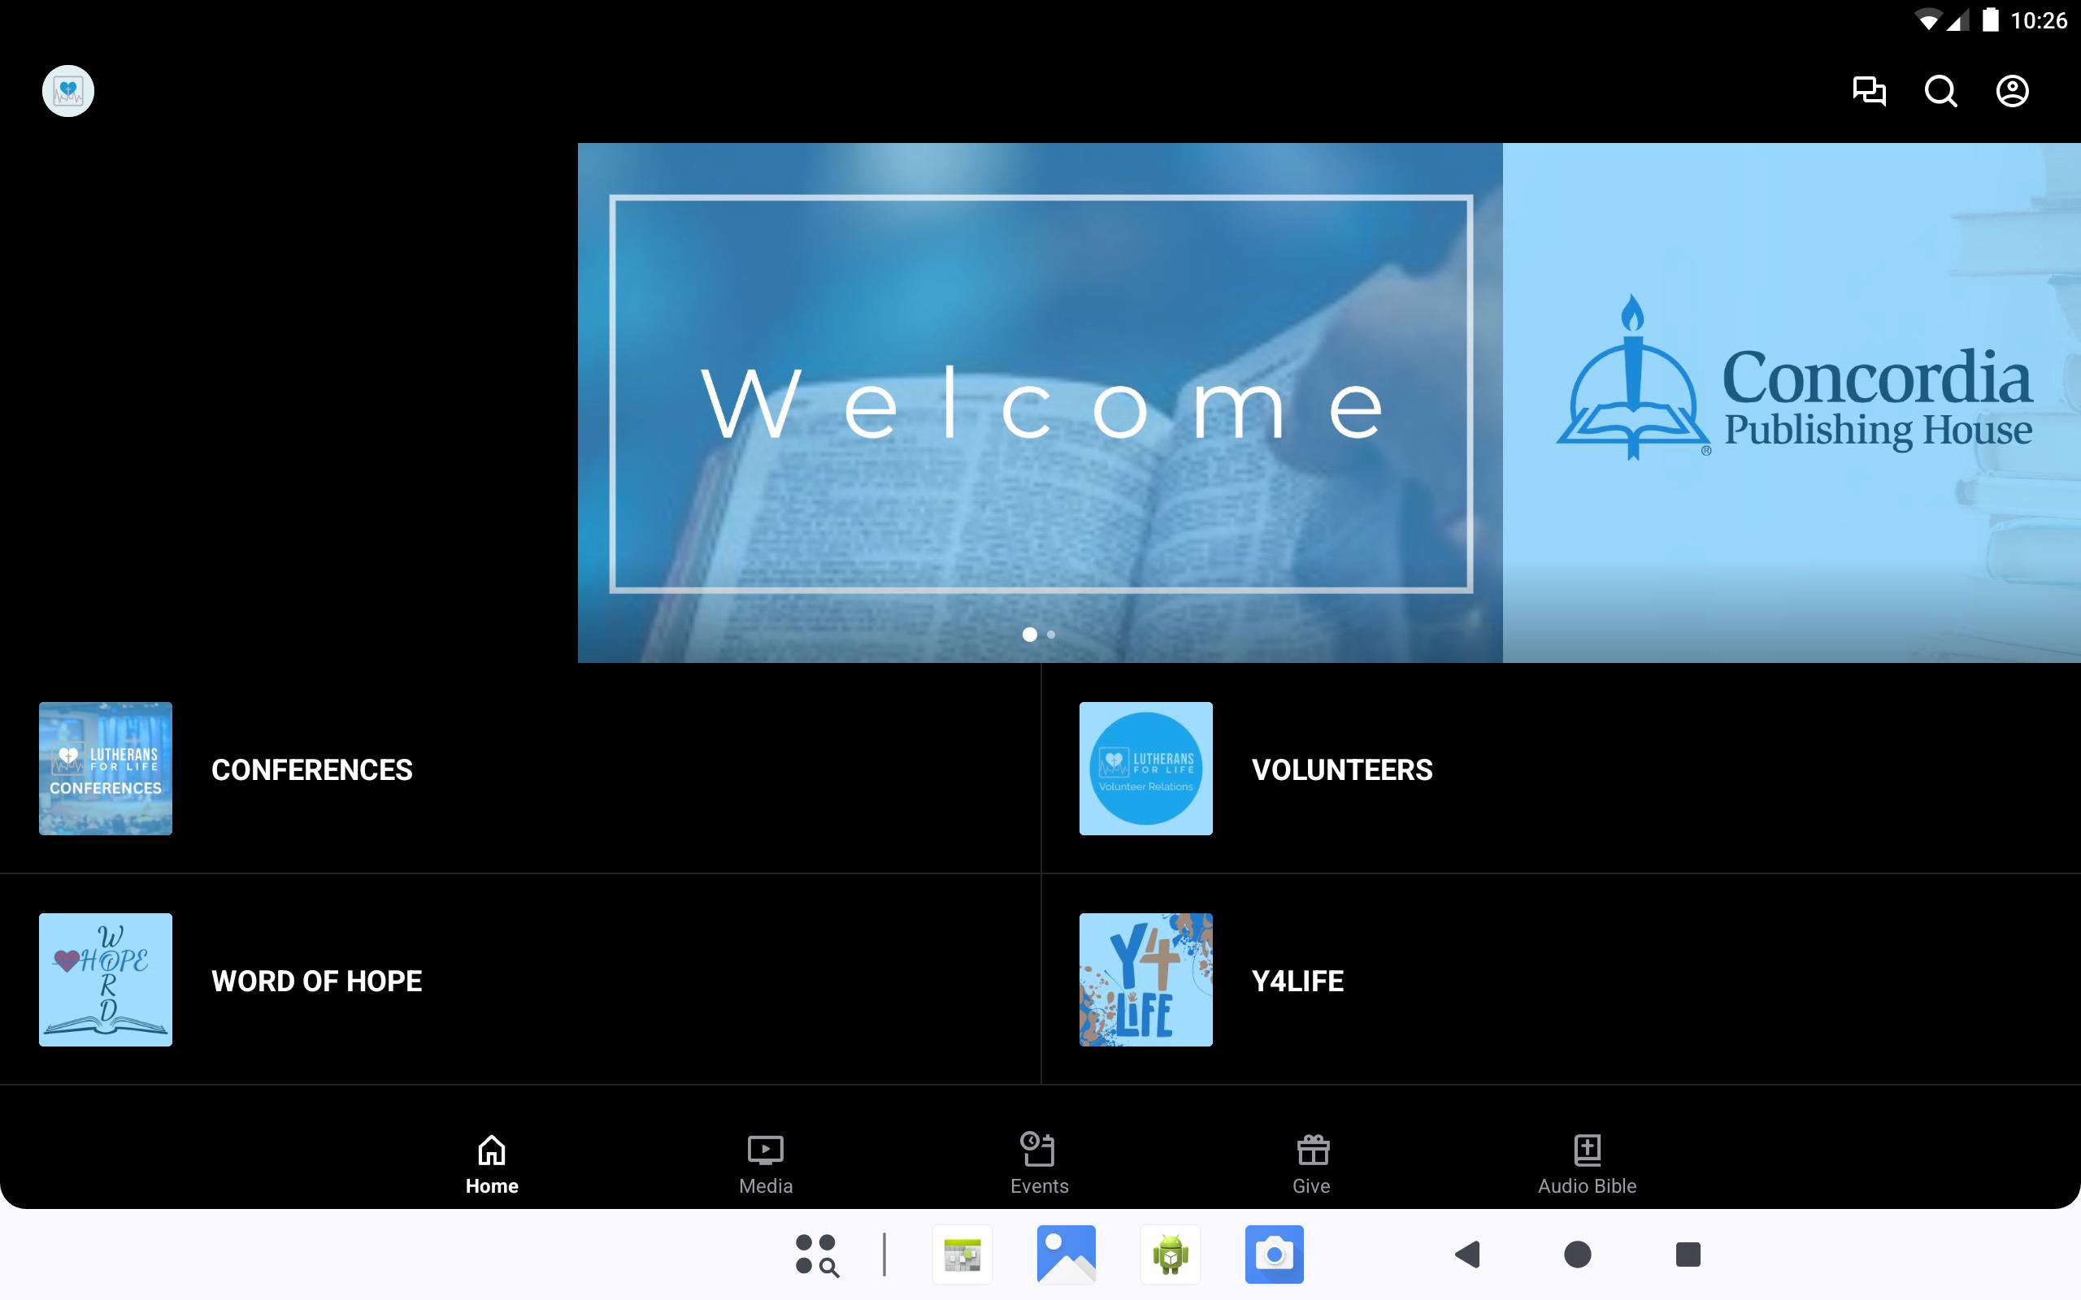2081x1300 pixels.
Task: Tap the Welcome banner slide
Action: point(1040,402)
